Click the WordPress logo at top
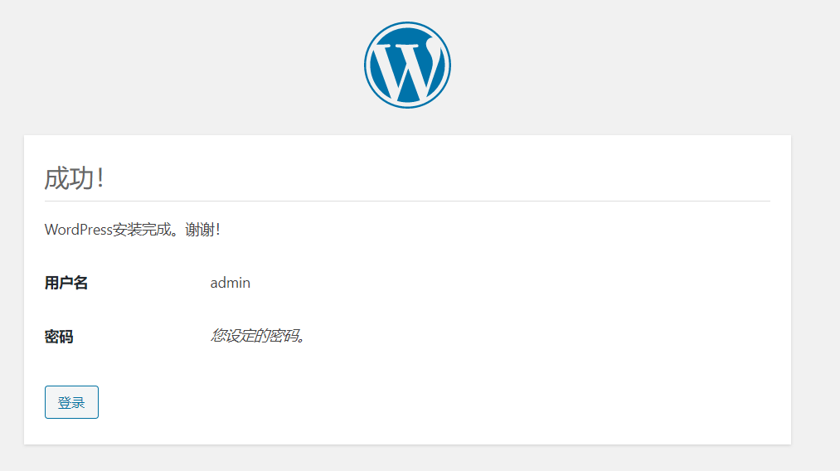840x471 pixels. (x=407, y=65)
